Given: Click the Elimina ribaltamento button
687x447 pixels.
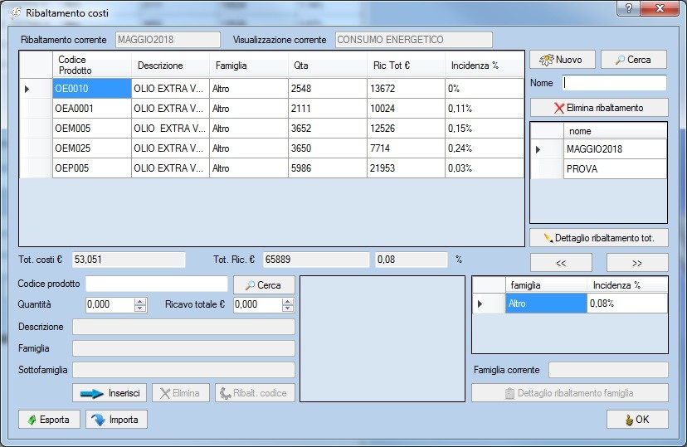Looking at the screenshot, I should 599,108.
